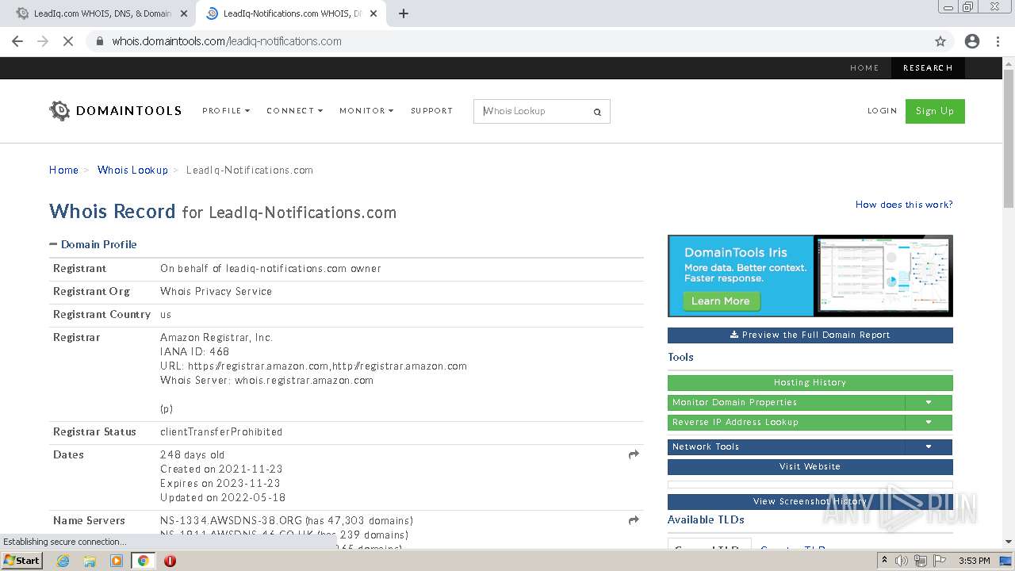
Task: Click the network icon in system tray
Action: [x=921, y=561]
